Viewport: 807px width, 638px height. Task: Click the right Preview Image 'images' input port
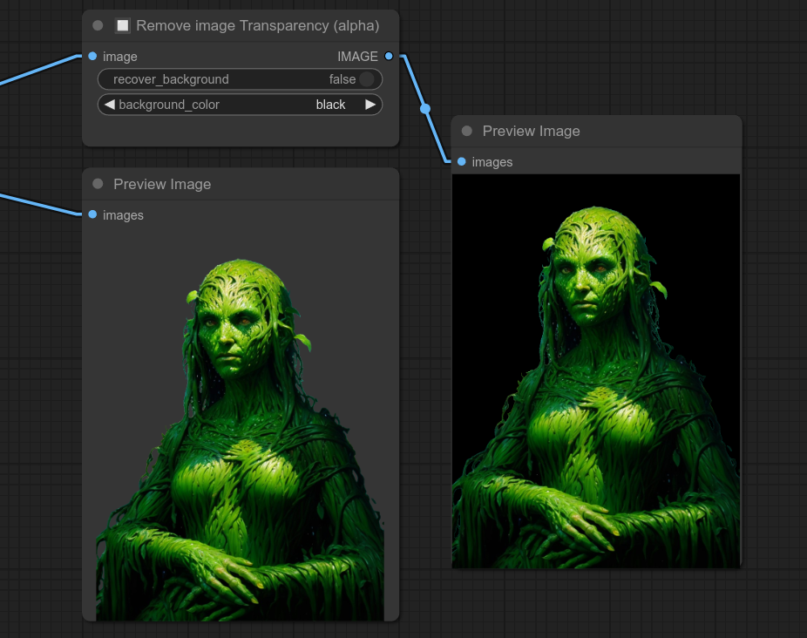pyautogui.click(x=462, y=161)
